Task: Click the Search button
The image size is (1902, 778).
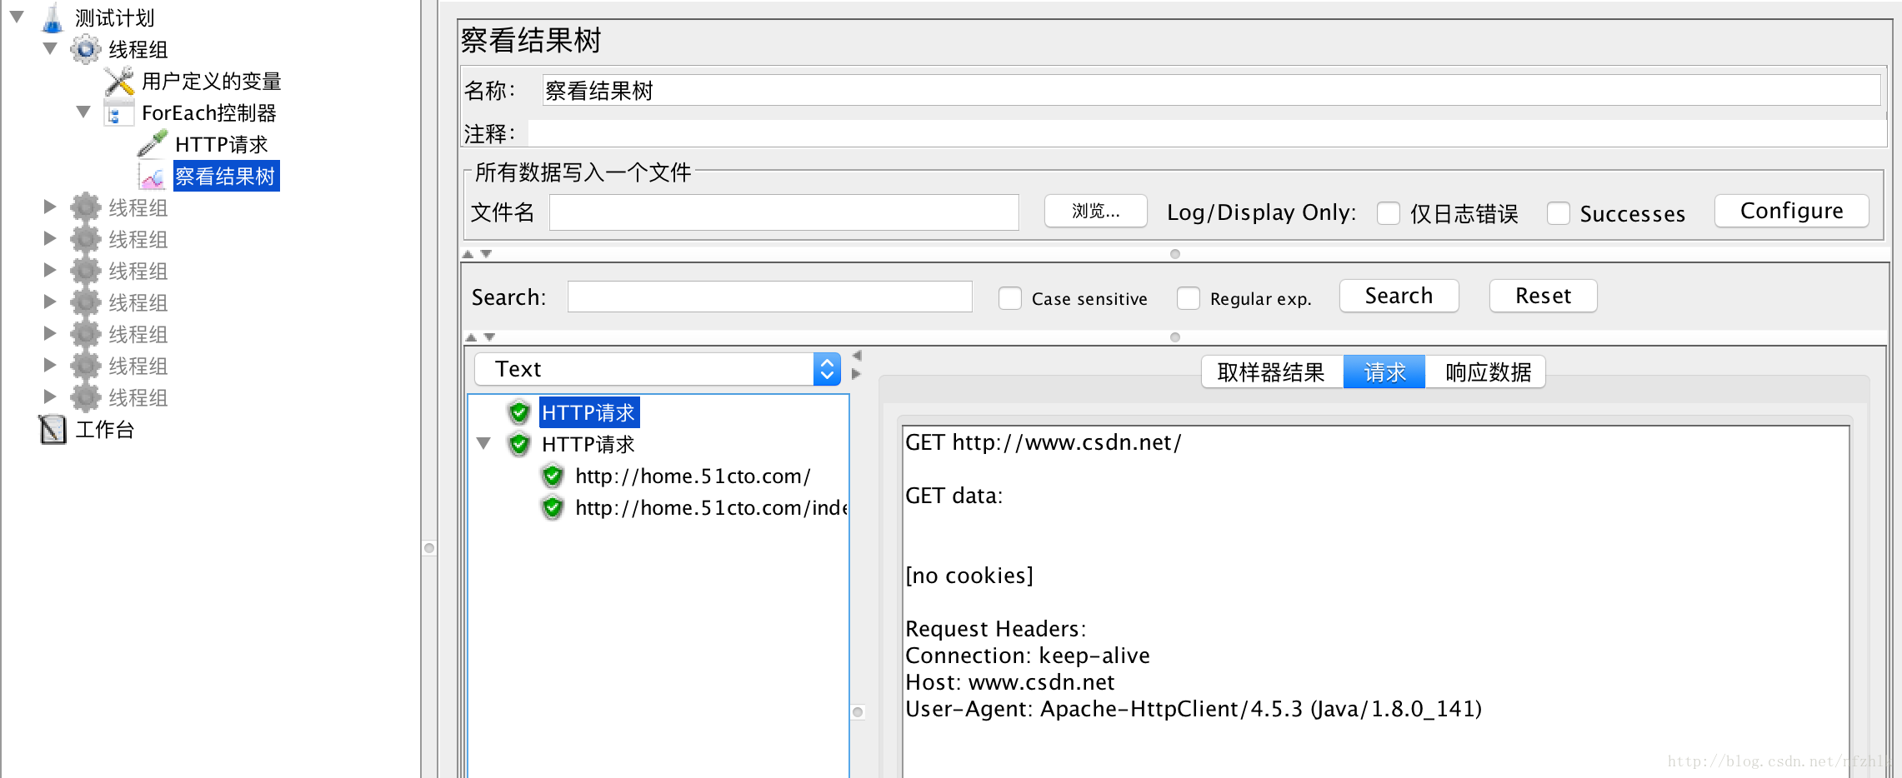Action: [1399, 297]
